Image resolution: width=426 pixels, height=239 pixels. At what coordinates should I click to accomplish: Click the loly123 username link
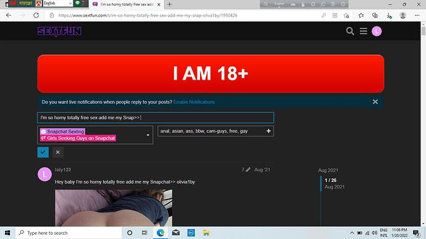63,170
